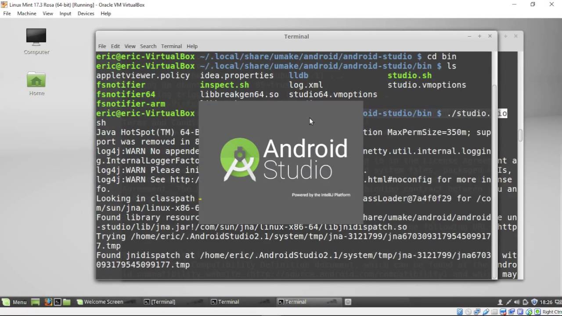Click lldb in the terminal listing

pos(299,75)
